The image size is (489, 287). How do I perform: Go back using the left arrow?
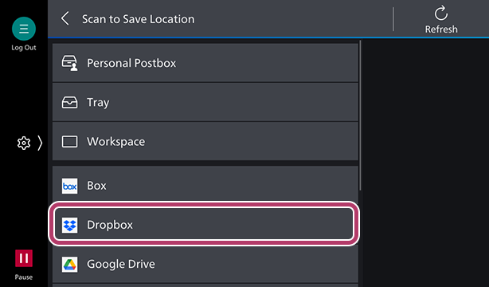pyautogui.click(x=65, y=19)
